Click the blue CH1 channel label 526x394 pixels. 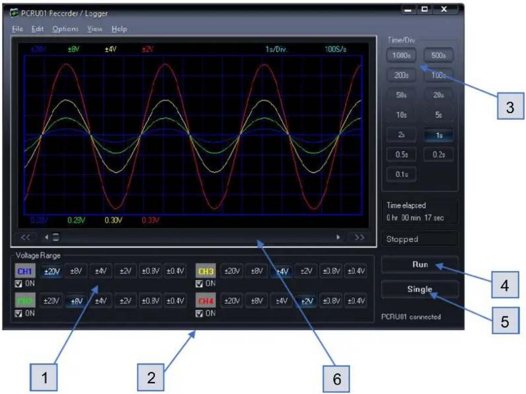coord(25,271)
